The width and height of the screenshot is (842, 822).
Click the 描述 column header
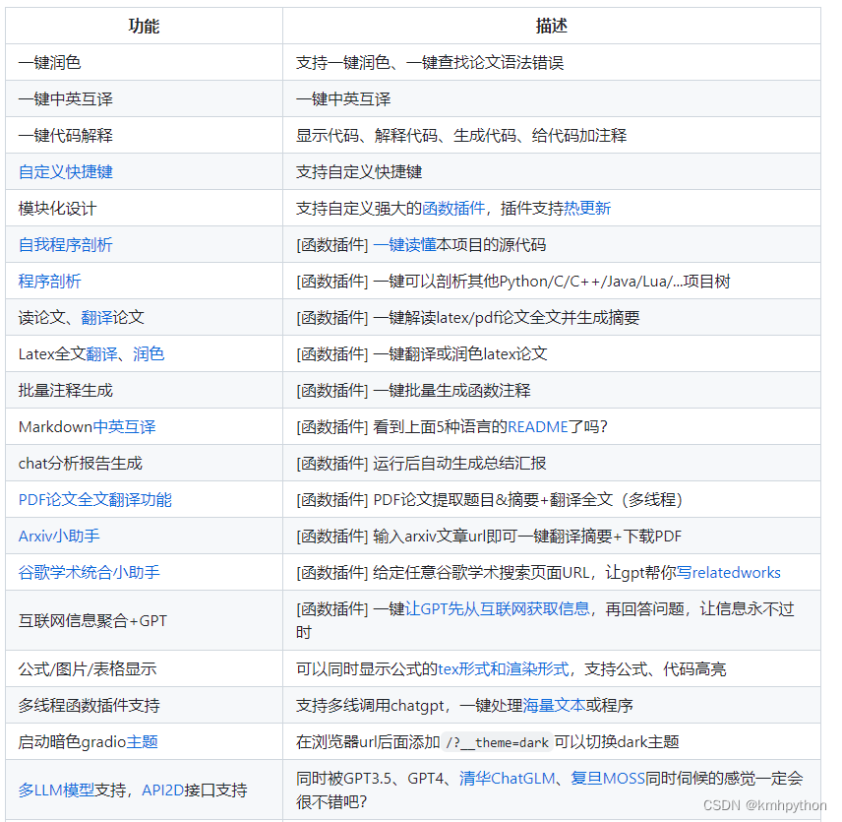(x=552, y=26)
